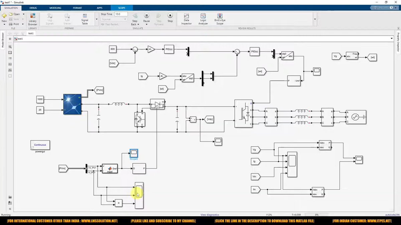
Task: Click the Step Back button
Action: pyautogui.click(x=135, y=19)
